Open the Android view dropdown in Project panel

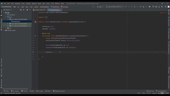(8, 10)
